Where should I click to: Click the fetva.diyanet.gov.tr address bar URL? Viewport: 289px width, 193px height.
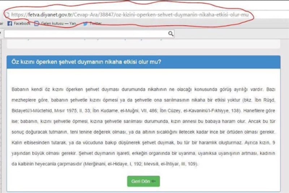[130, 15]
